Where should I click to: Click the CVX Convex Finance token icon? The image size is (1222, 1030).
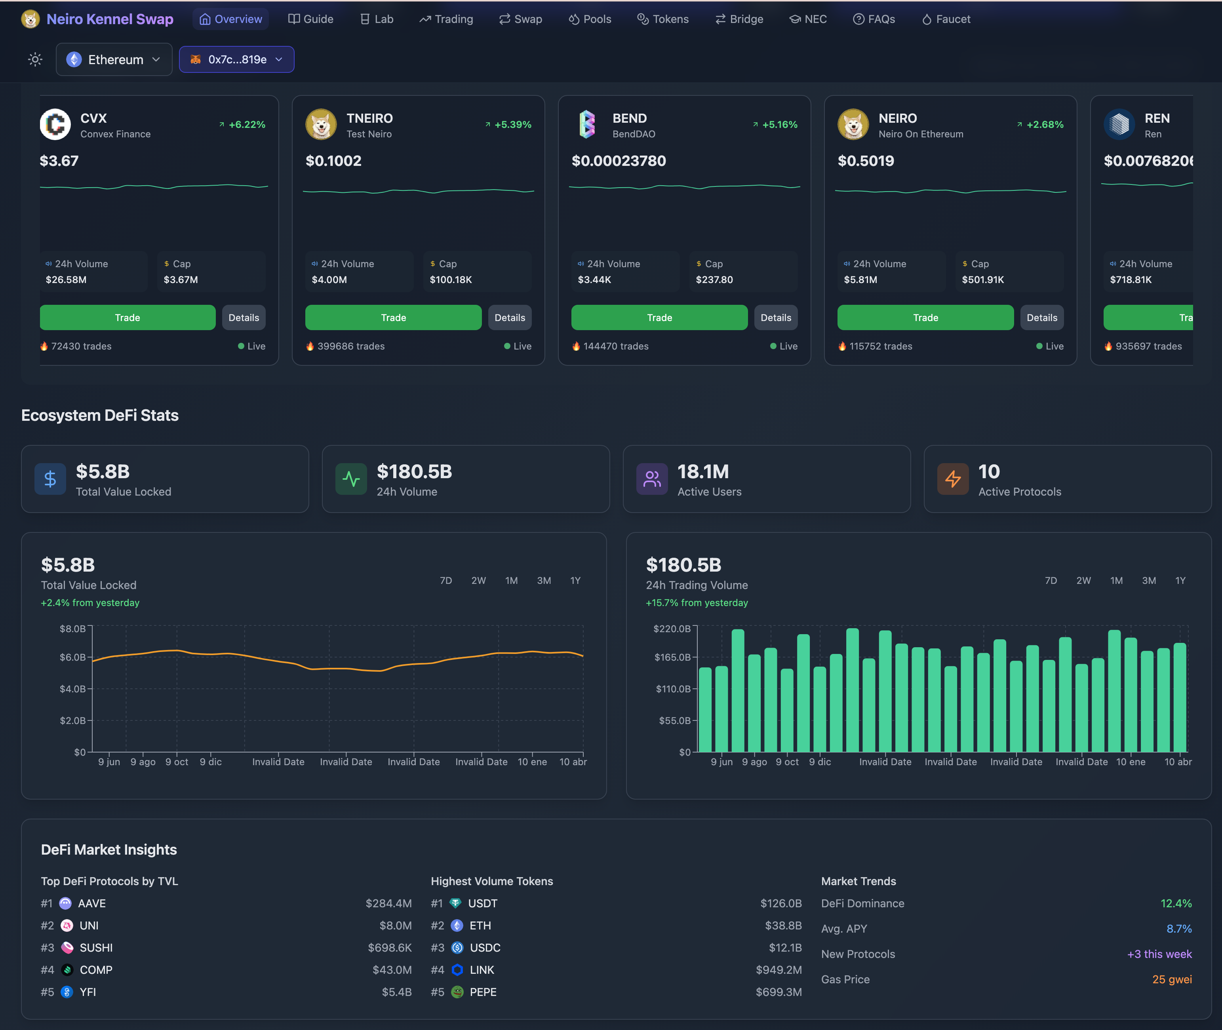[x=55, y=124]
